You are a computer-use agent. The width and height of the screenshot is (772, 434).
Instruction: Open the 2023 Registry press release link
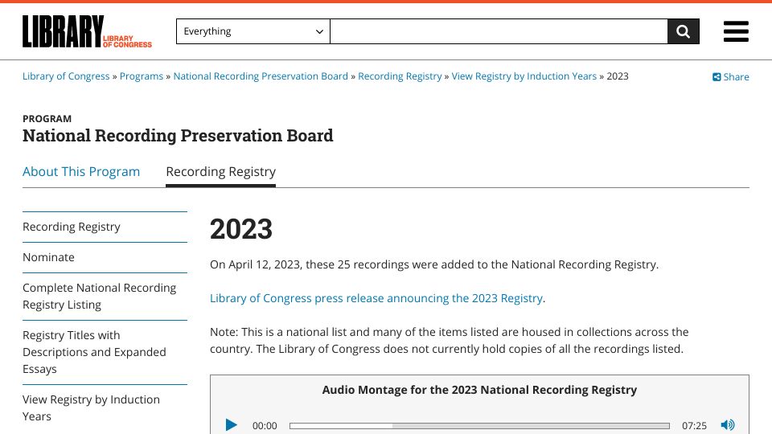376,298
